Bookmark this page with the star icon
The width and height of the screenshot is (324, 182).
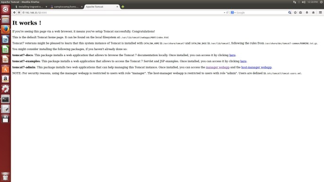pyautogui.click(x=295, y=13)
